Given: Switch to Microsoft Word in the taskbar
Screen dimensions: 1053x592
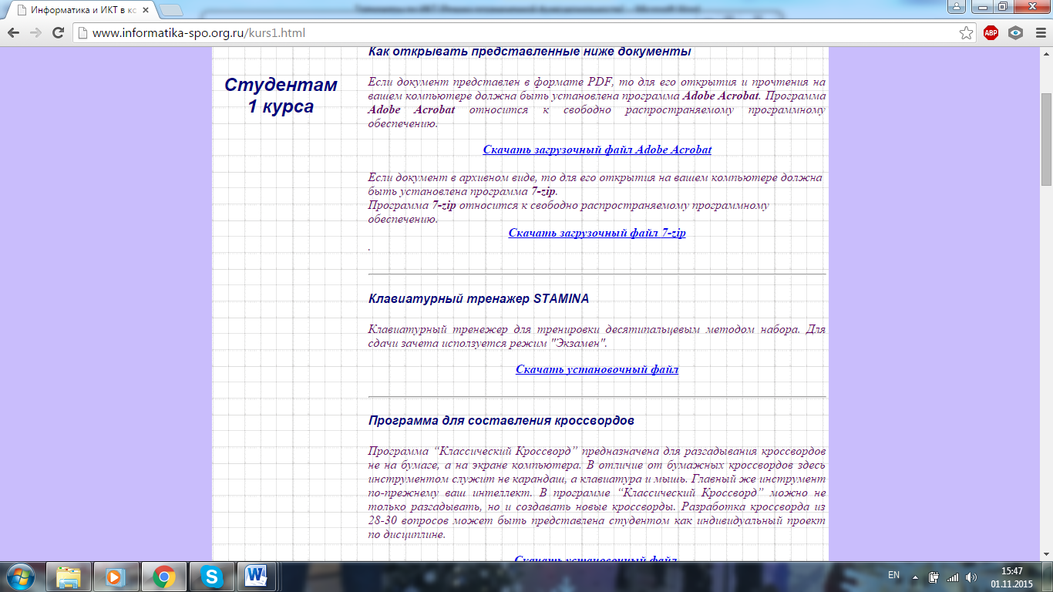Looking at the screenshot, I should pyautogui.click(x=257, y=577).
